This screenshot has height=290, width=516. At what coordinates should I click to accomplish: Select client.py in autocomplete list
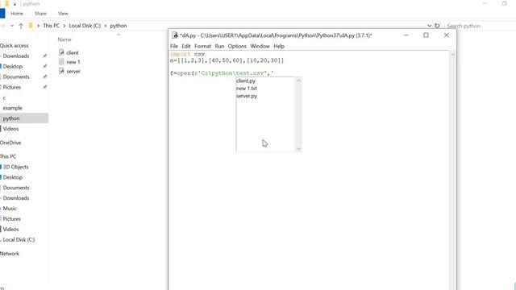pos(246,81)
